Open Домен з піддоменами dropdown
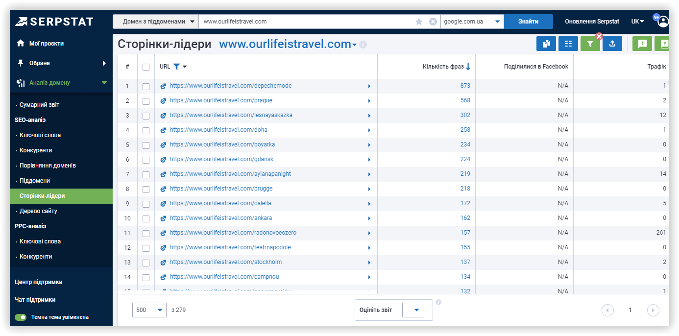This screenshot has width=679, height=336. (x=156, y=22)
